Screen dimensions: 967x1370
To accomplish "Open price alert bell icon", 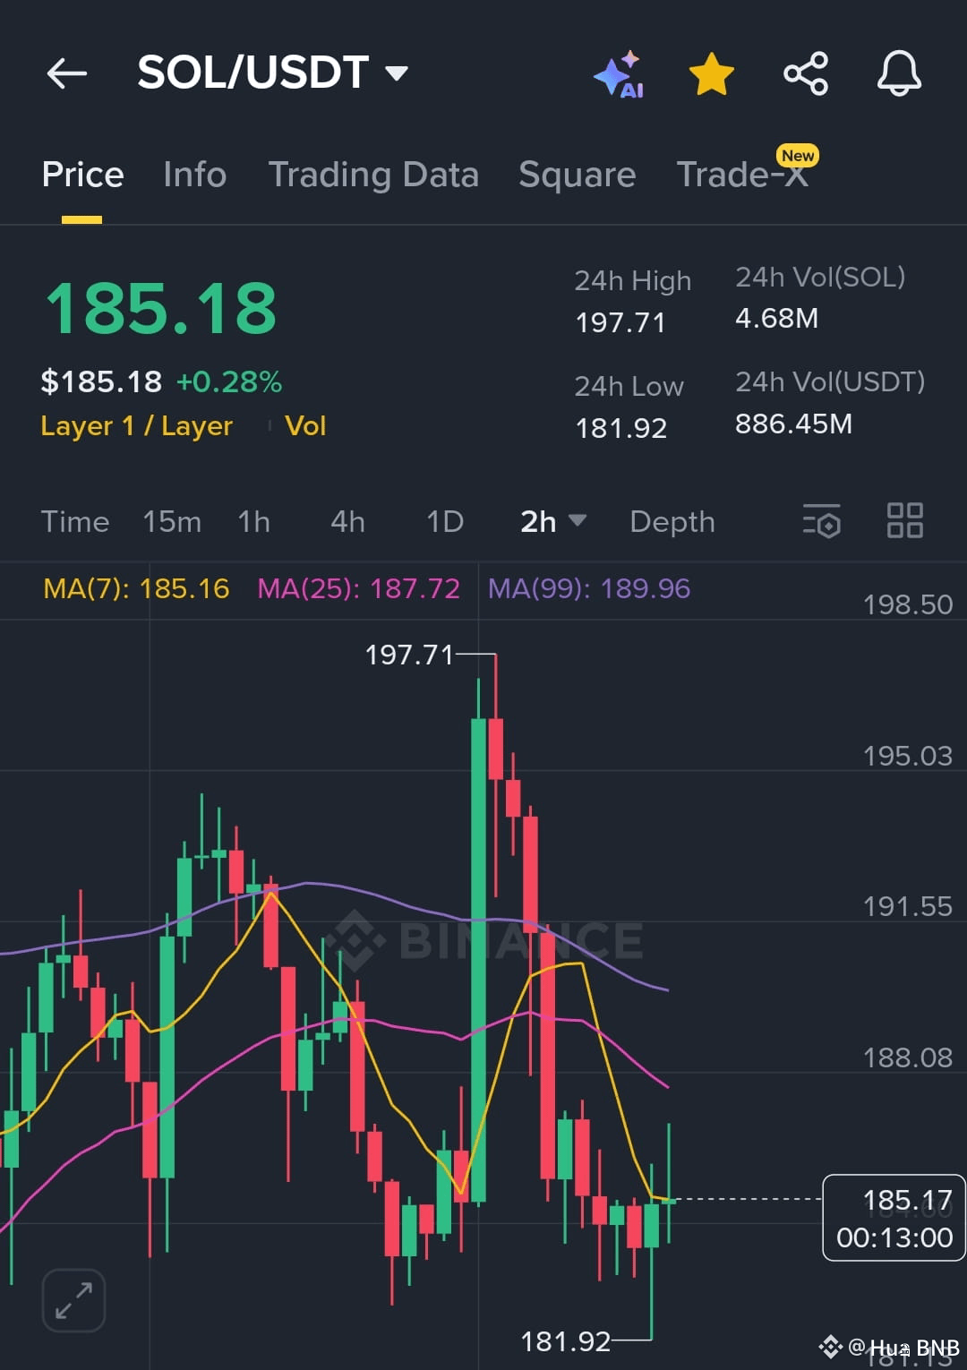I will point(899,74).
